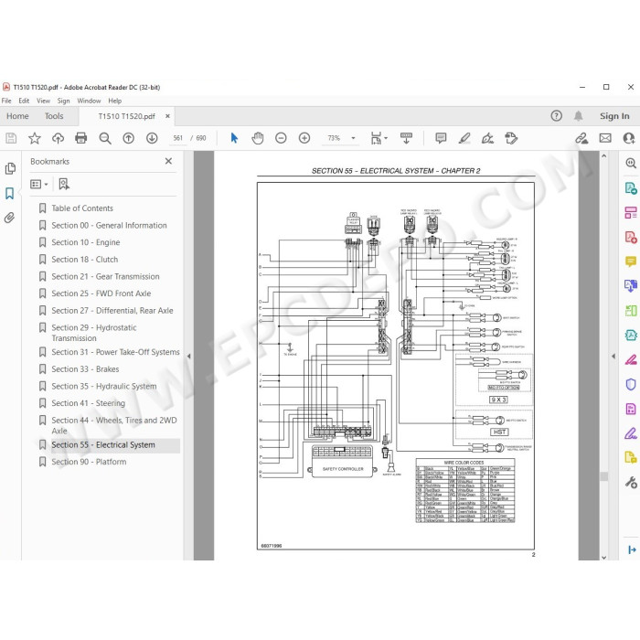Expand the right tools pane arrow at the bottom
The image size is (640, 640).
point(632,549)
